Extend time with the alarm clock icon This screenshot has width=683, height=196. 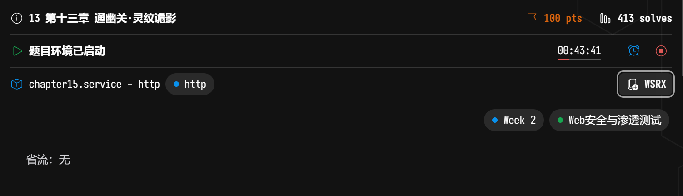tap(633, 51)
